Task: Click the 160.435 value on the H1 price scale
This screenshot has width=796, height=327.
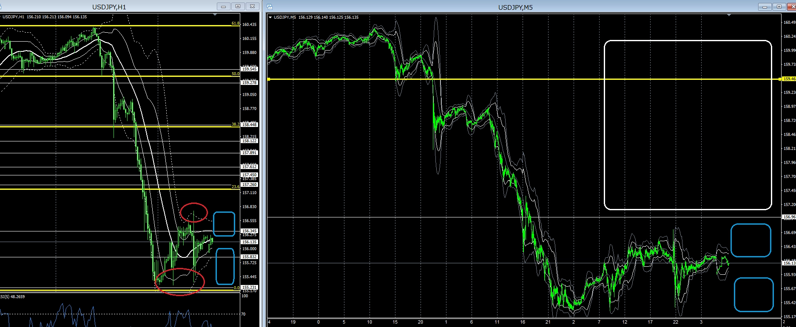Action: tap(250, 25)
